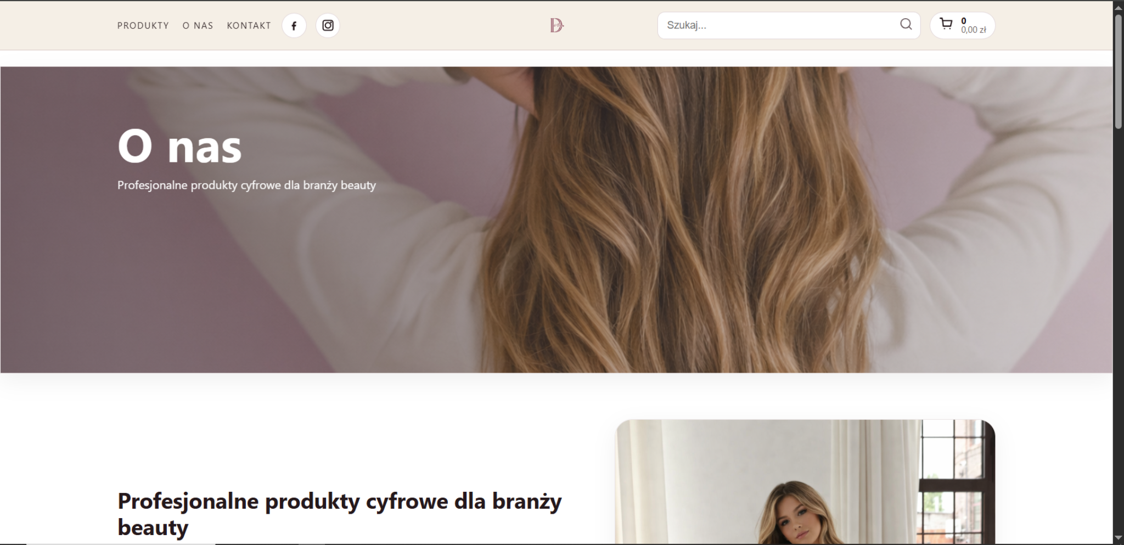Go to the O NAS menu item
This screenshot has width=1124, height=545.
pyautogui.click(x=198, y=26)
